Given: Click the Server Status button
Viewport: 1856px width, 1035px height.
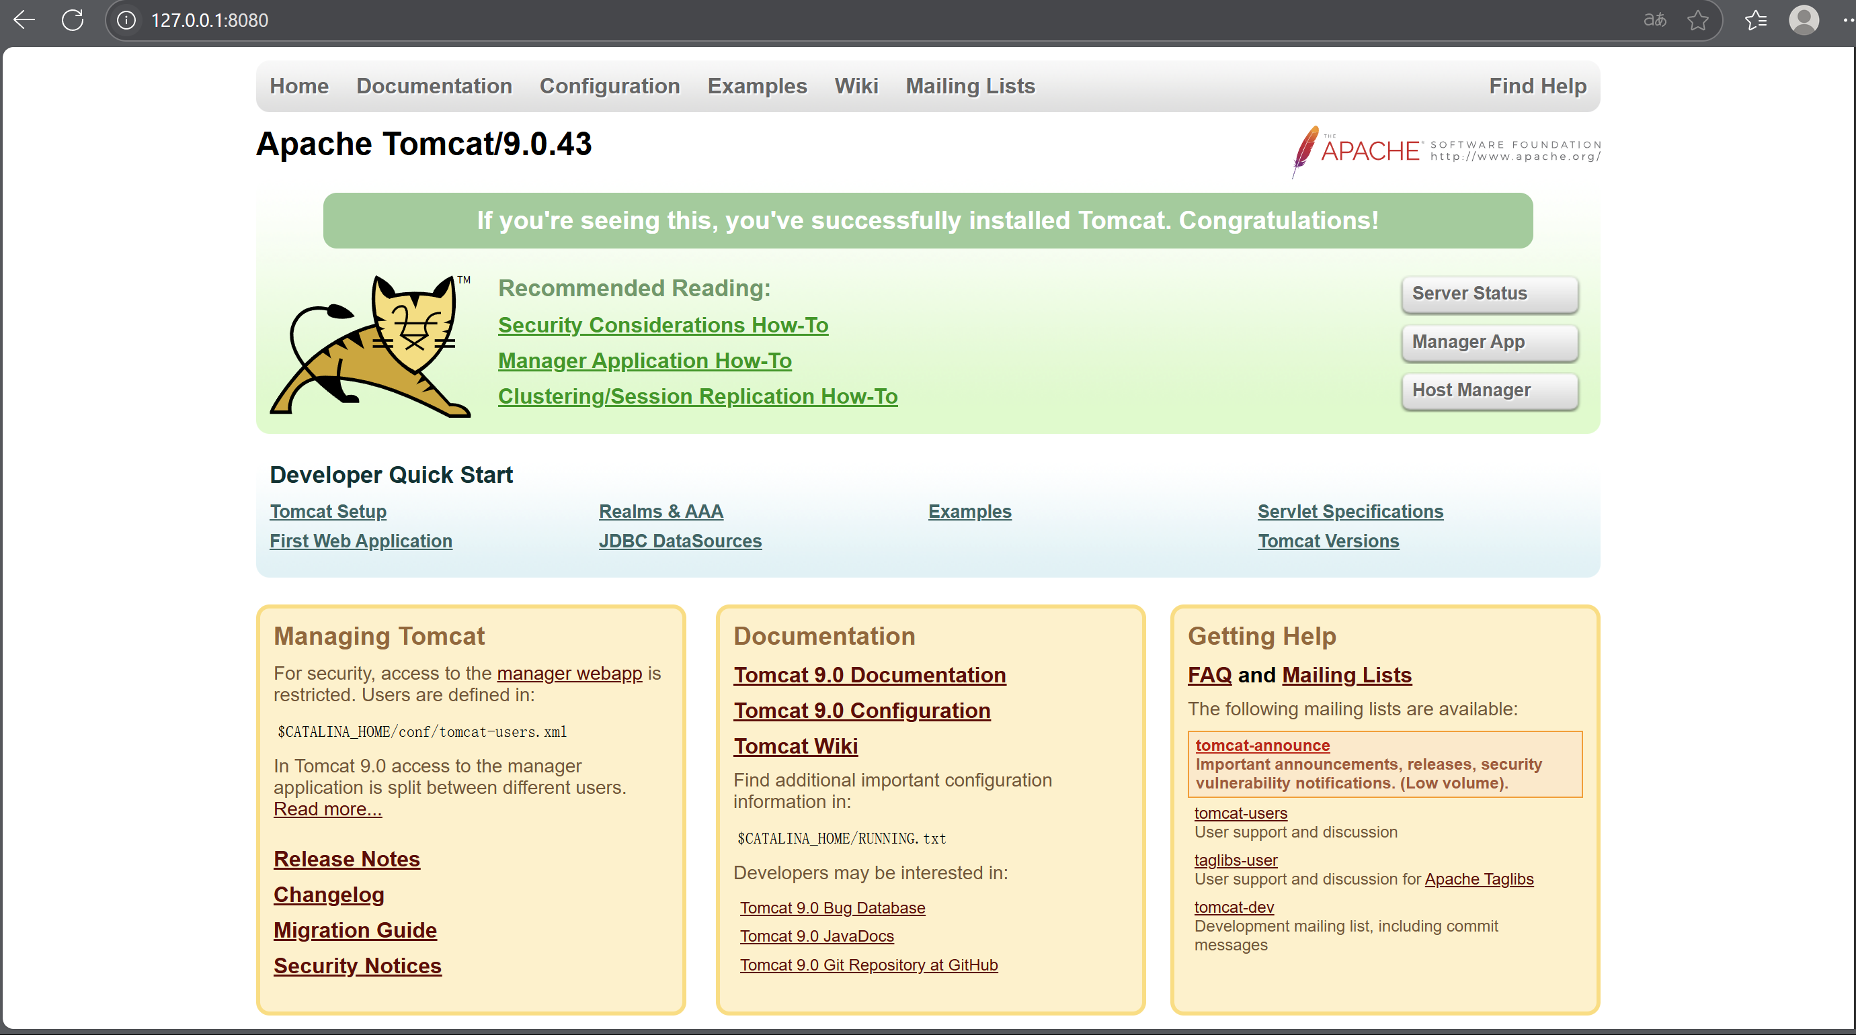Looking at the screenshot, I should pos(1489,294).
